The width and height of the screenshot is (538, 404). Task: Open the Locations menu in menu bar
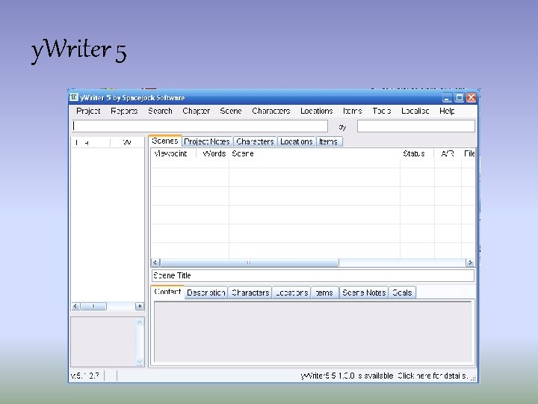pos(316,111)
